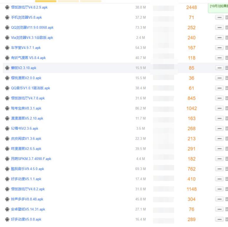
Task: Click the green 10月3 notice banner
Action: (218, 6)
